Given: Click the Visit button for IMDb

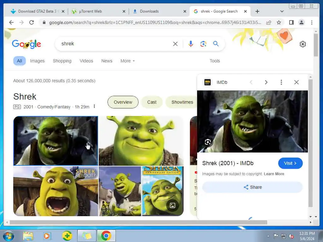Looking at the screenshot, I should coord(290,163).
